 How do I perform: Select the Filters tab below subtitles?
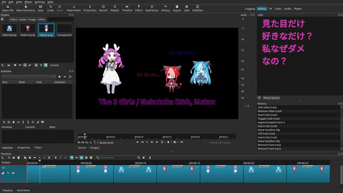click(x=38, y=148)
